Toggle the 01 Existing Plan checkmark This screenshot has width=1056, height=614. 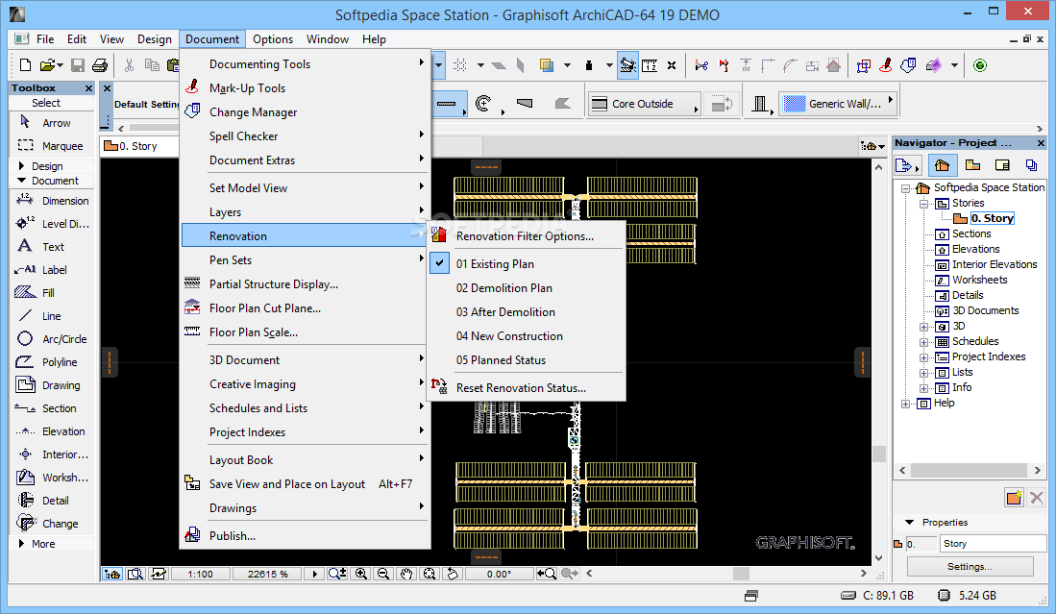click(x=440, y=263)
